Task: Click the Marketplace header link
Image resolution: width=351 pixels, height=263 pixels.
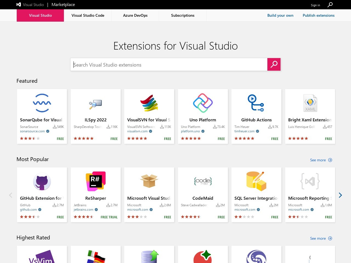Action: pos(63,5)
